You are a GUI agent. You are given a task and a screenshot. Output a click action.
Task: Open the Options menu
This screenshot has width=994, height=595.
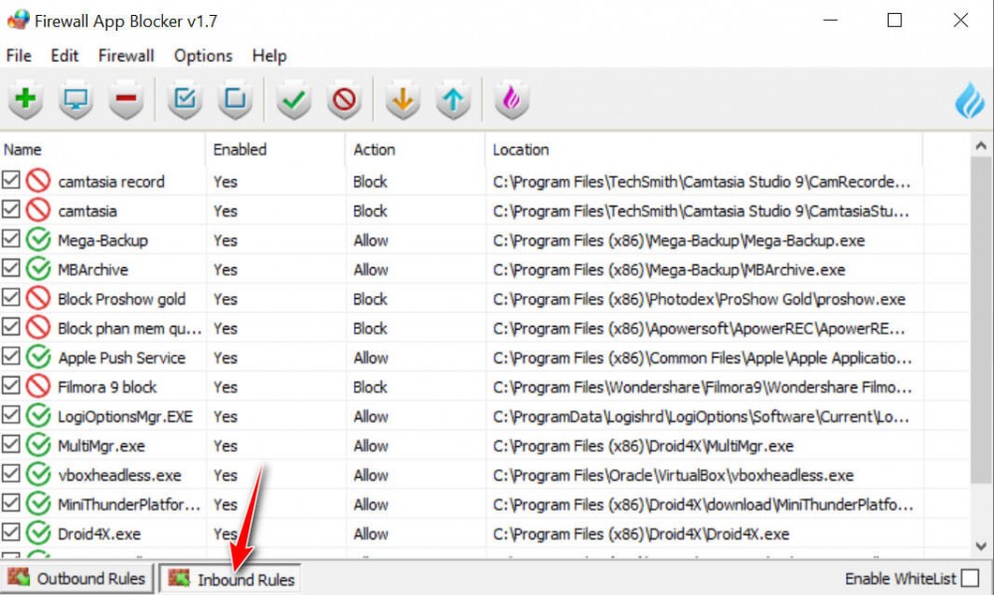[x=203, y=56]
